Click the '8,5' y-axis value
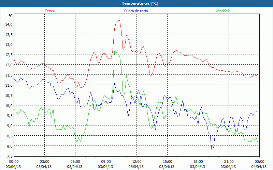 10,136
